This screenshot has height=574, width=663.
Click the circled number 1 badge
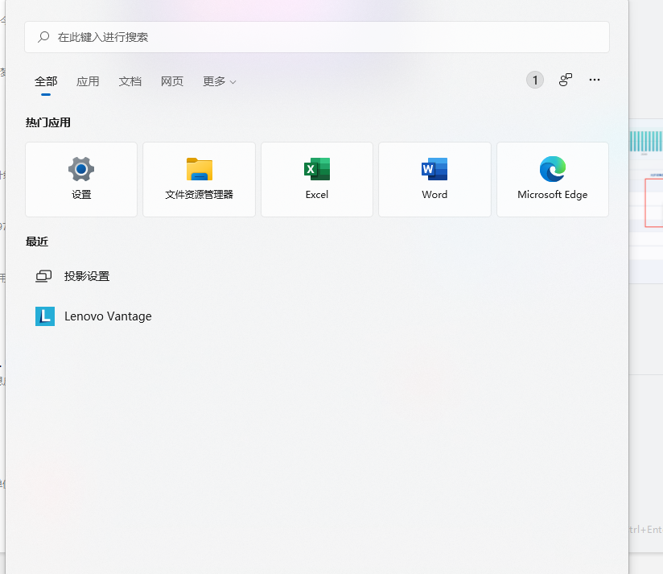(535, 80)
